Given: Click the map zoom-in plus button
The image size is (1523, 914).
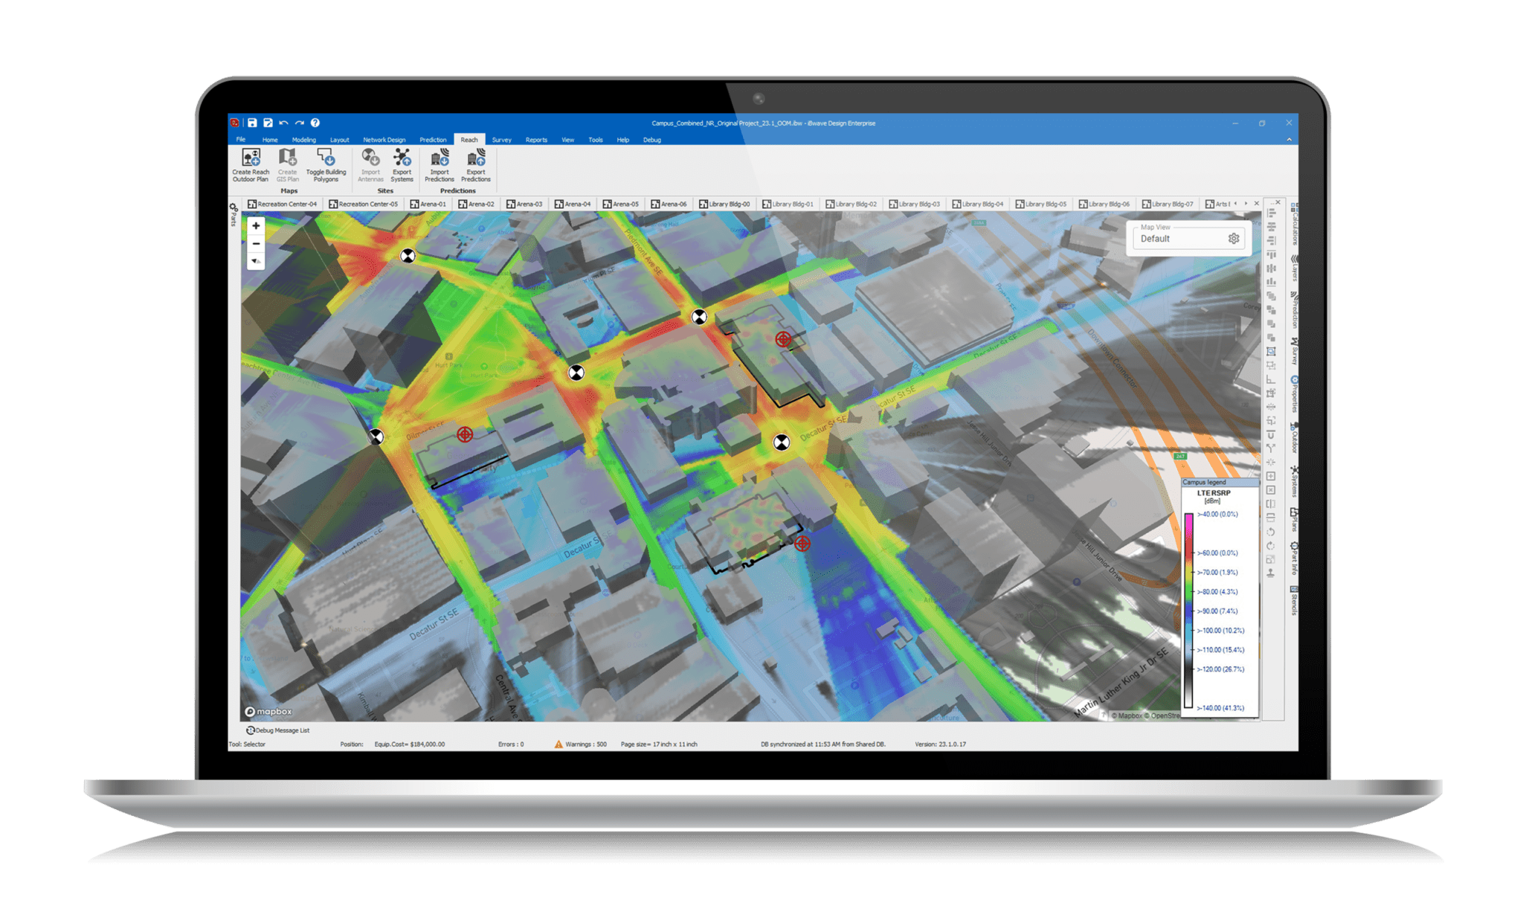Looking at the screenshot, I should [256, 225].
